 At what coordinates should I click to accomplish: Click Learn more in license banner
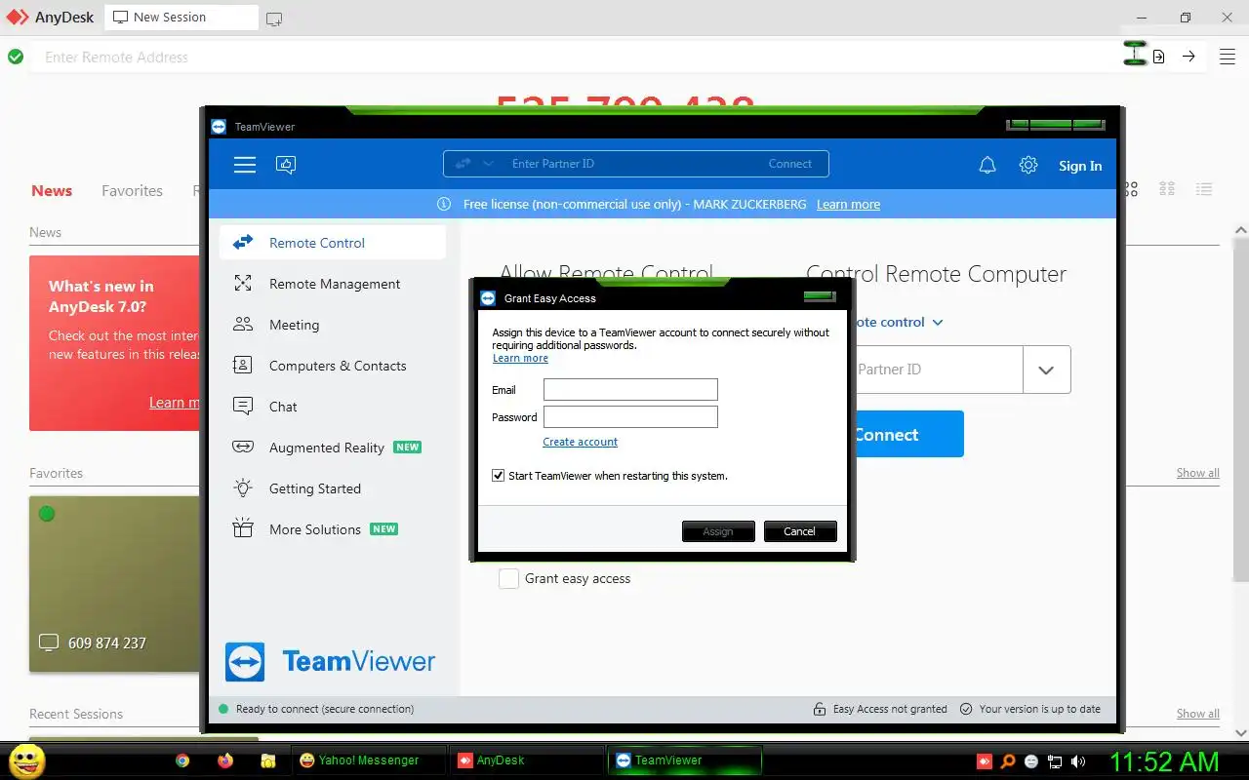tap(848, 204)
